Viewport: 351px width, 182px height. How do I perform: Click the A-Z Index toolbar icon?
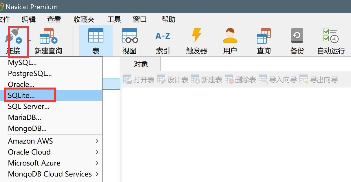[163, 36]
